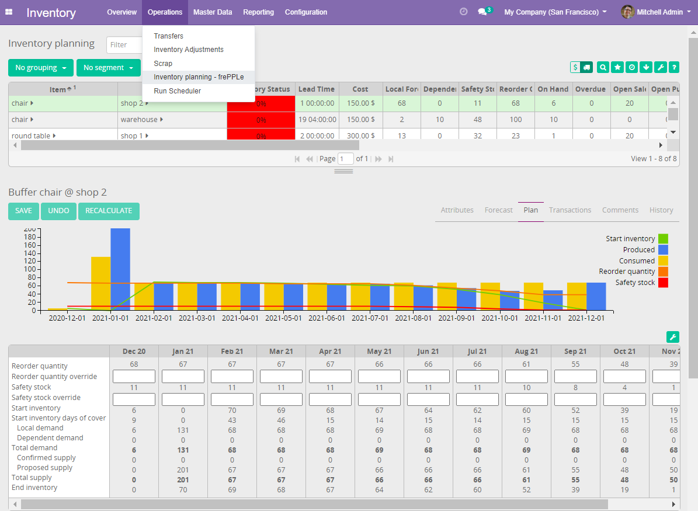698x511 pixels.
Task: Expand the chair item row
Action: tap(32, 103)
